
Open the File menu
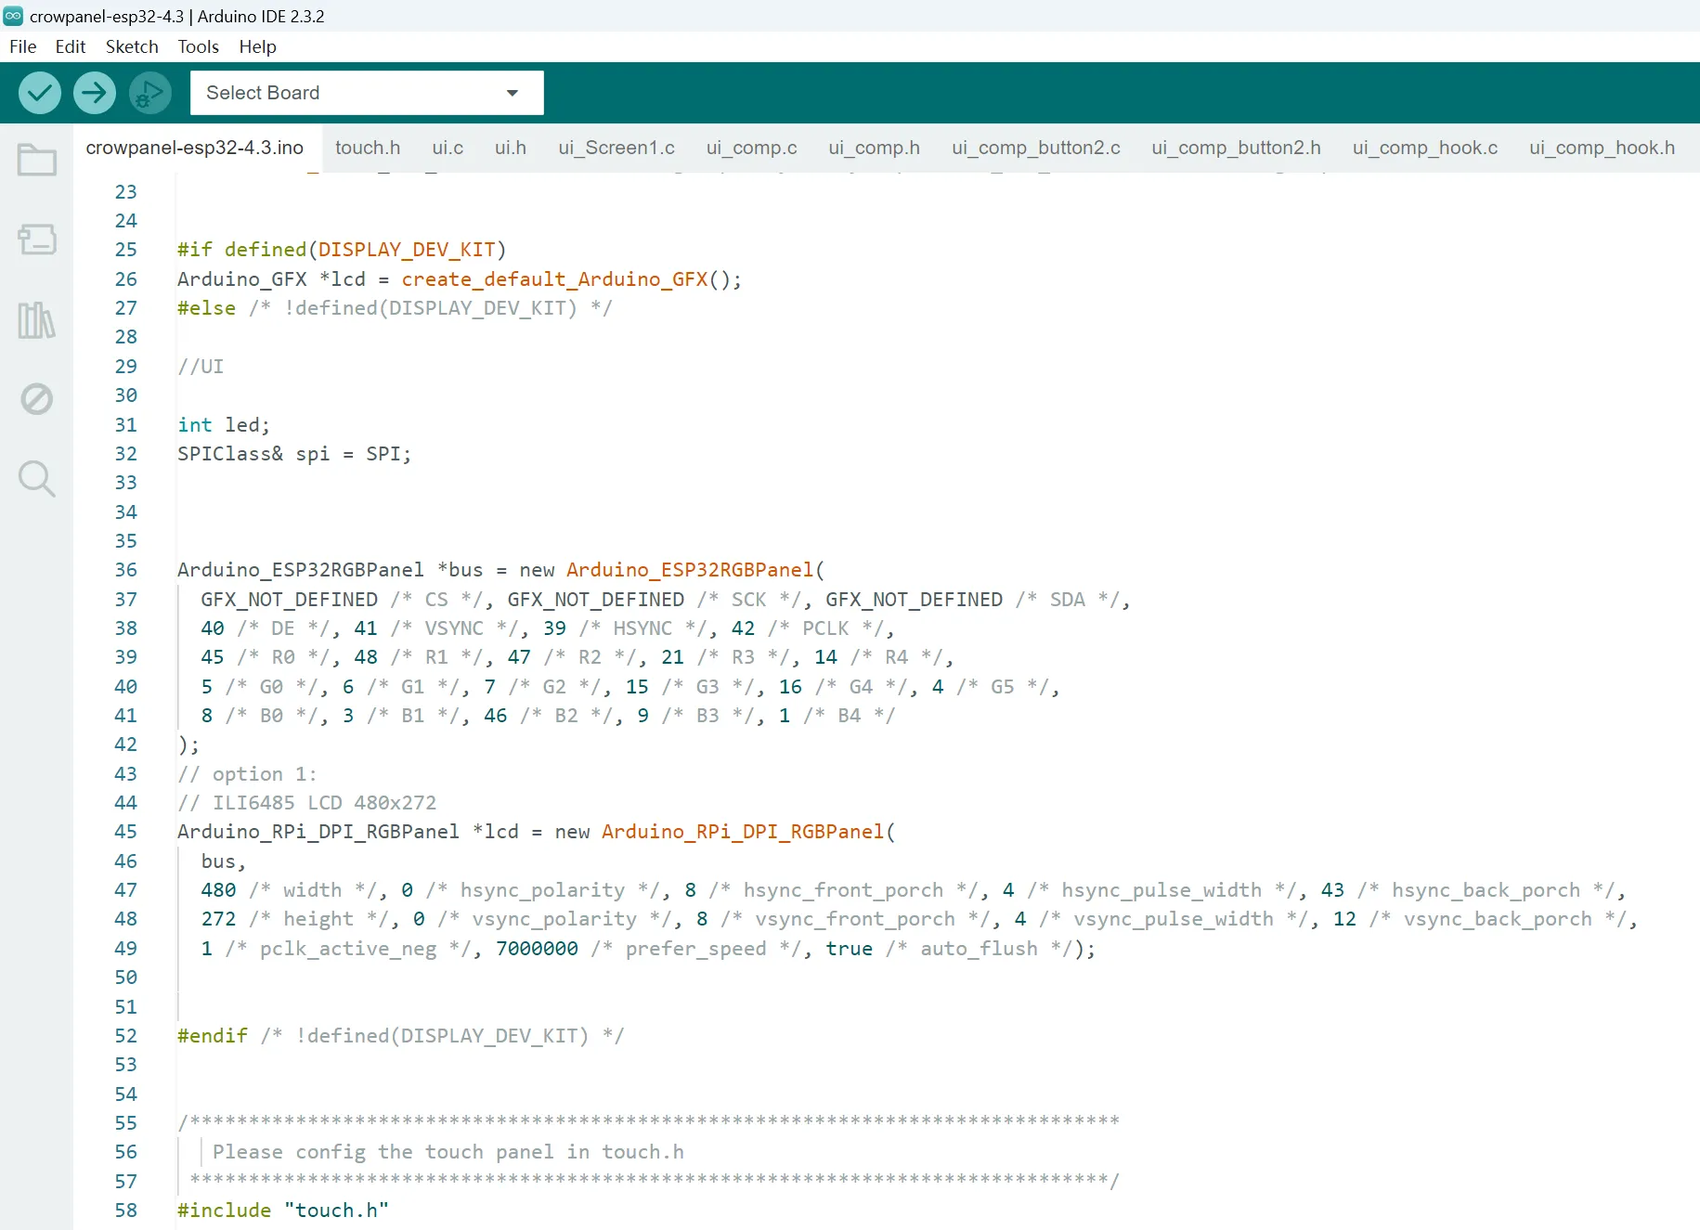click(x=22, y=46)
